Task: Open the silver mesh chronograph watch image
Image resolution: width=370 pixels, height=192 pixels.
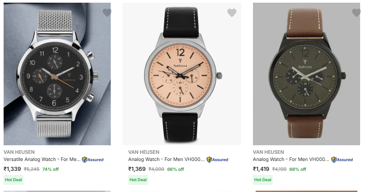Action: (57, 74)
